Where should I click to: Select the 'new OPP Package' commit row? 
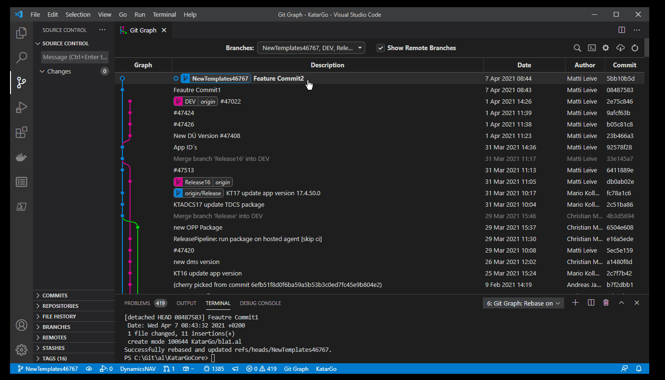coord(380,227)
